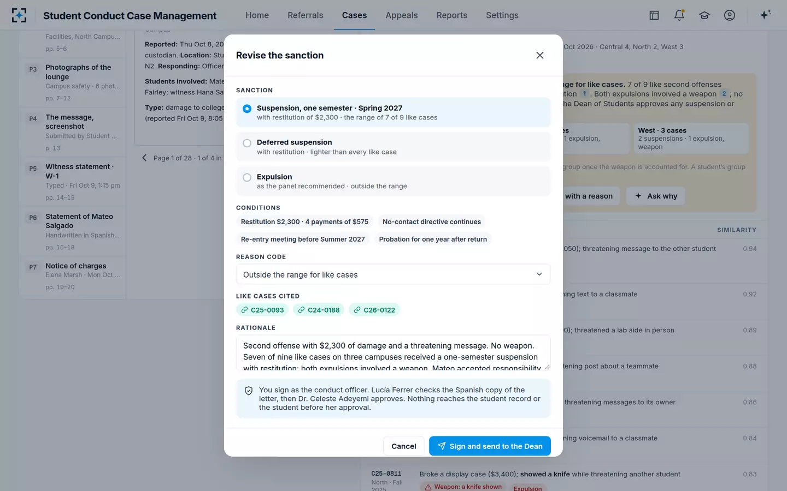Viewport: 787px width, 491px height.
Task: Open P5 Witness statement W-1
Action: (x=73, y=182)
